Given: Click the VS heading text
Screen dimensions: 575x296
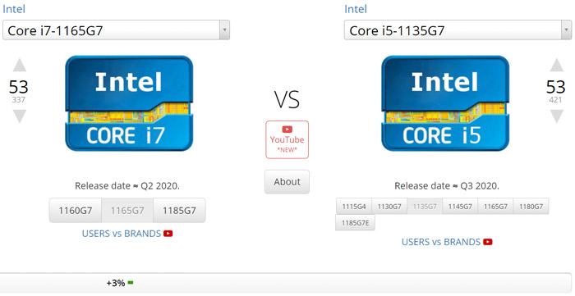Looking at the screenshot, I should tap(287, 99).
